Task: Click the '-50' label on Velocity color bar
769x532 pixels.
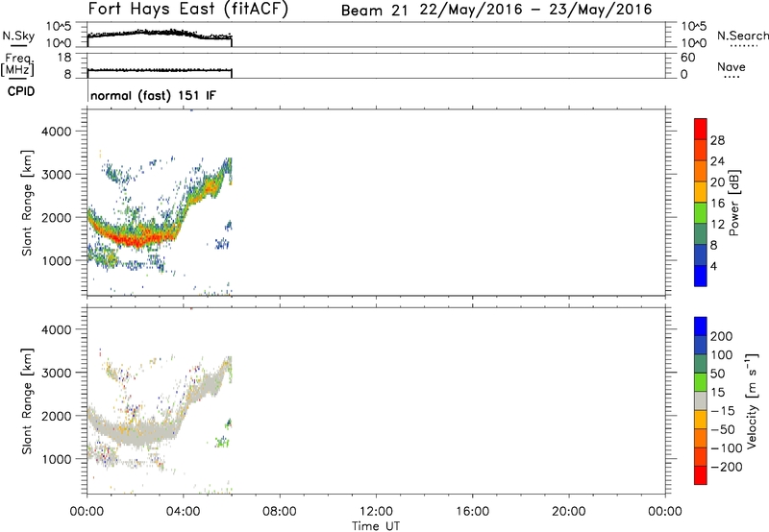Action: pyautogui.click(x=723, y=429)
